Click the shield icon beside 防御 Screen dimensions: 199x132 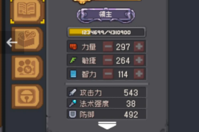click(73, 114)
